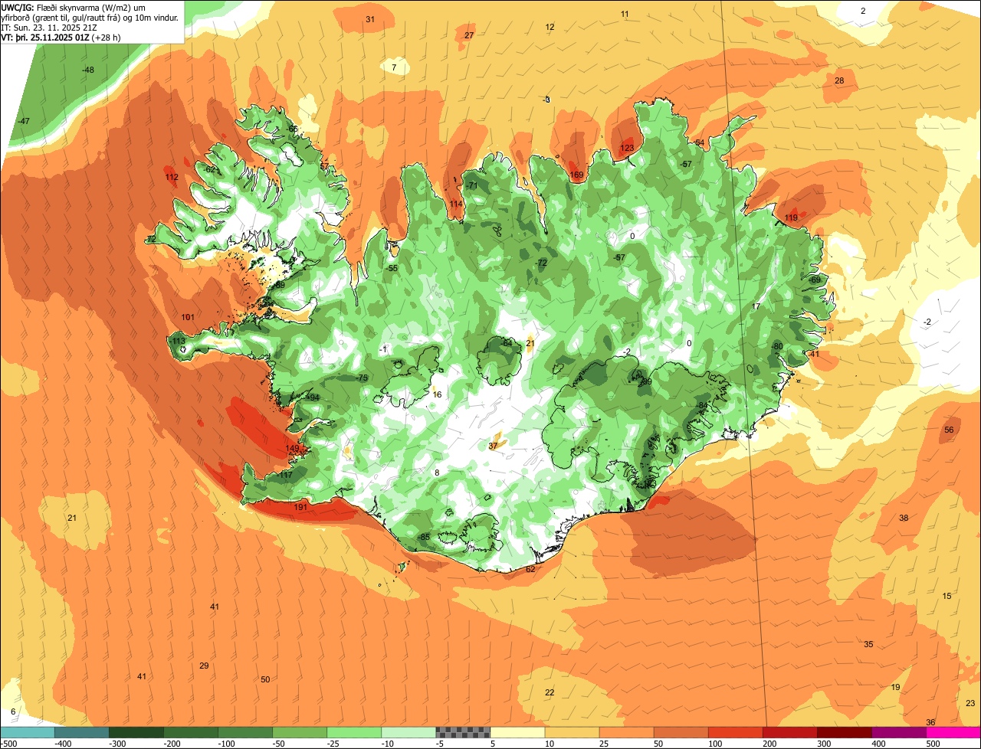Click the map value -48 in the northwest corner

[x=88, y=70]
